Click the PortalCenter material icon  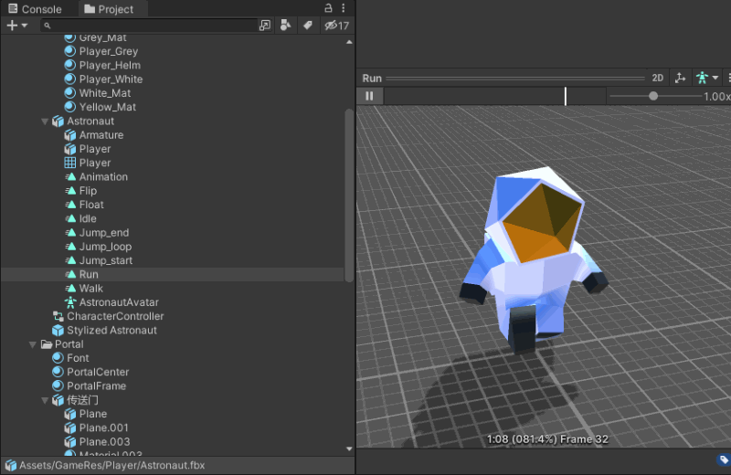[58, 372]
